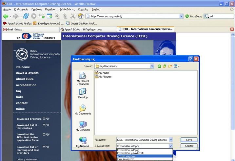
Task: Go back to last folder in Save dialog
Action: point(159,66)
